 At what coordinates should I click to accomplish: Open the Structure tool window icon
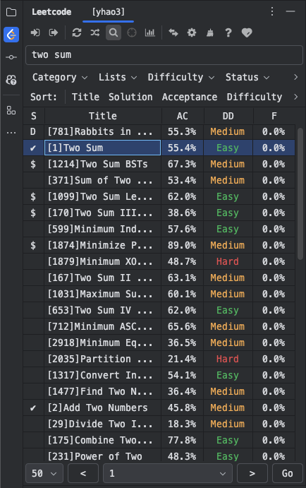click(x=11, y=110)
